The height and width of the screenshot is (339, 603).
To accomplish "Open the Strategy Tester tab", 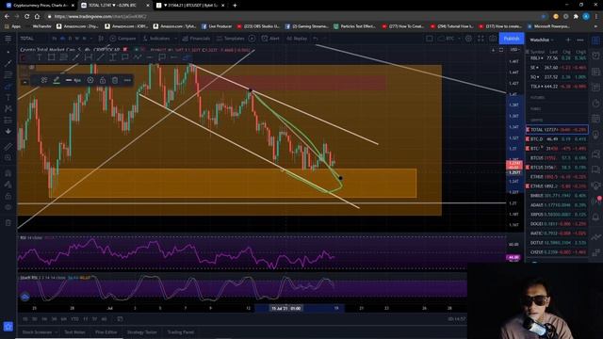I will point(142,332).
